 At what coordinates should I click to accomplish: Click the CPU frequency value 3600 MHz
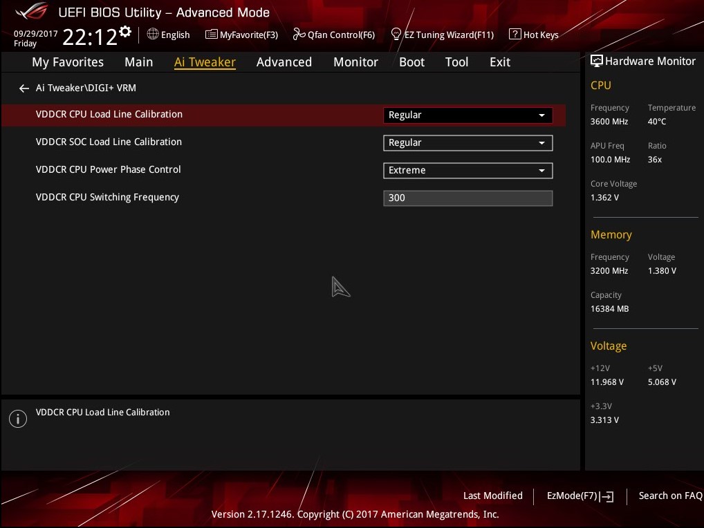[x=609, y=122]
